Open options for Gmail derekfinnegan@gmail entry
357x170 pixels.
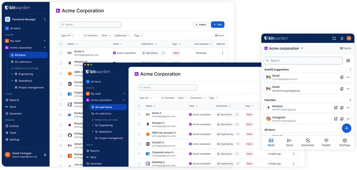coord(348,89)
